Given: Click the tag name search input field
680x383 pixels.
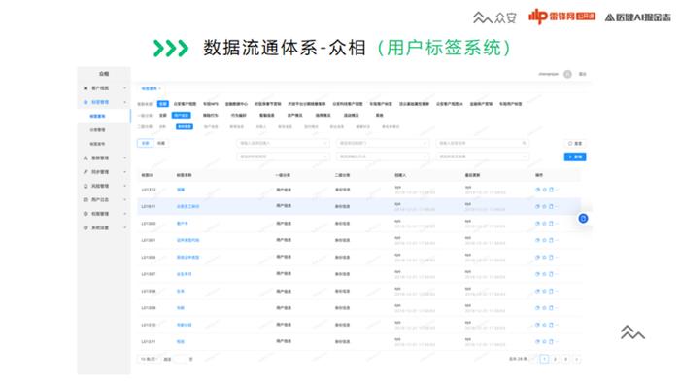Looking at the screenshot, I should (x=482, y=143).
